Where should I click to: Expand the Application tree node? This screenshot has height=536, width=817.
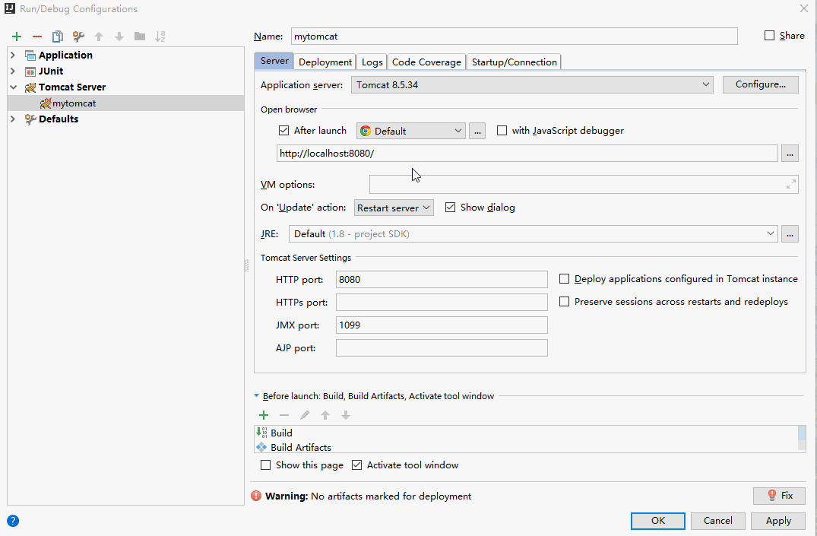point(13,56)
